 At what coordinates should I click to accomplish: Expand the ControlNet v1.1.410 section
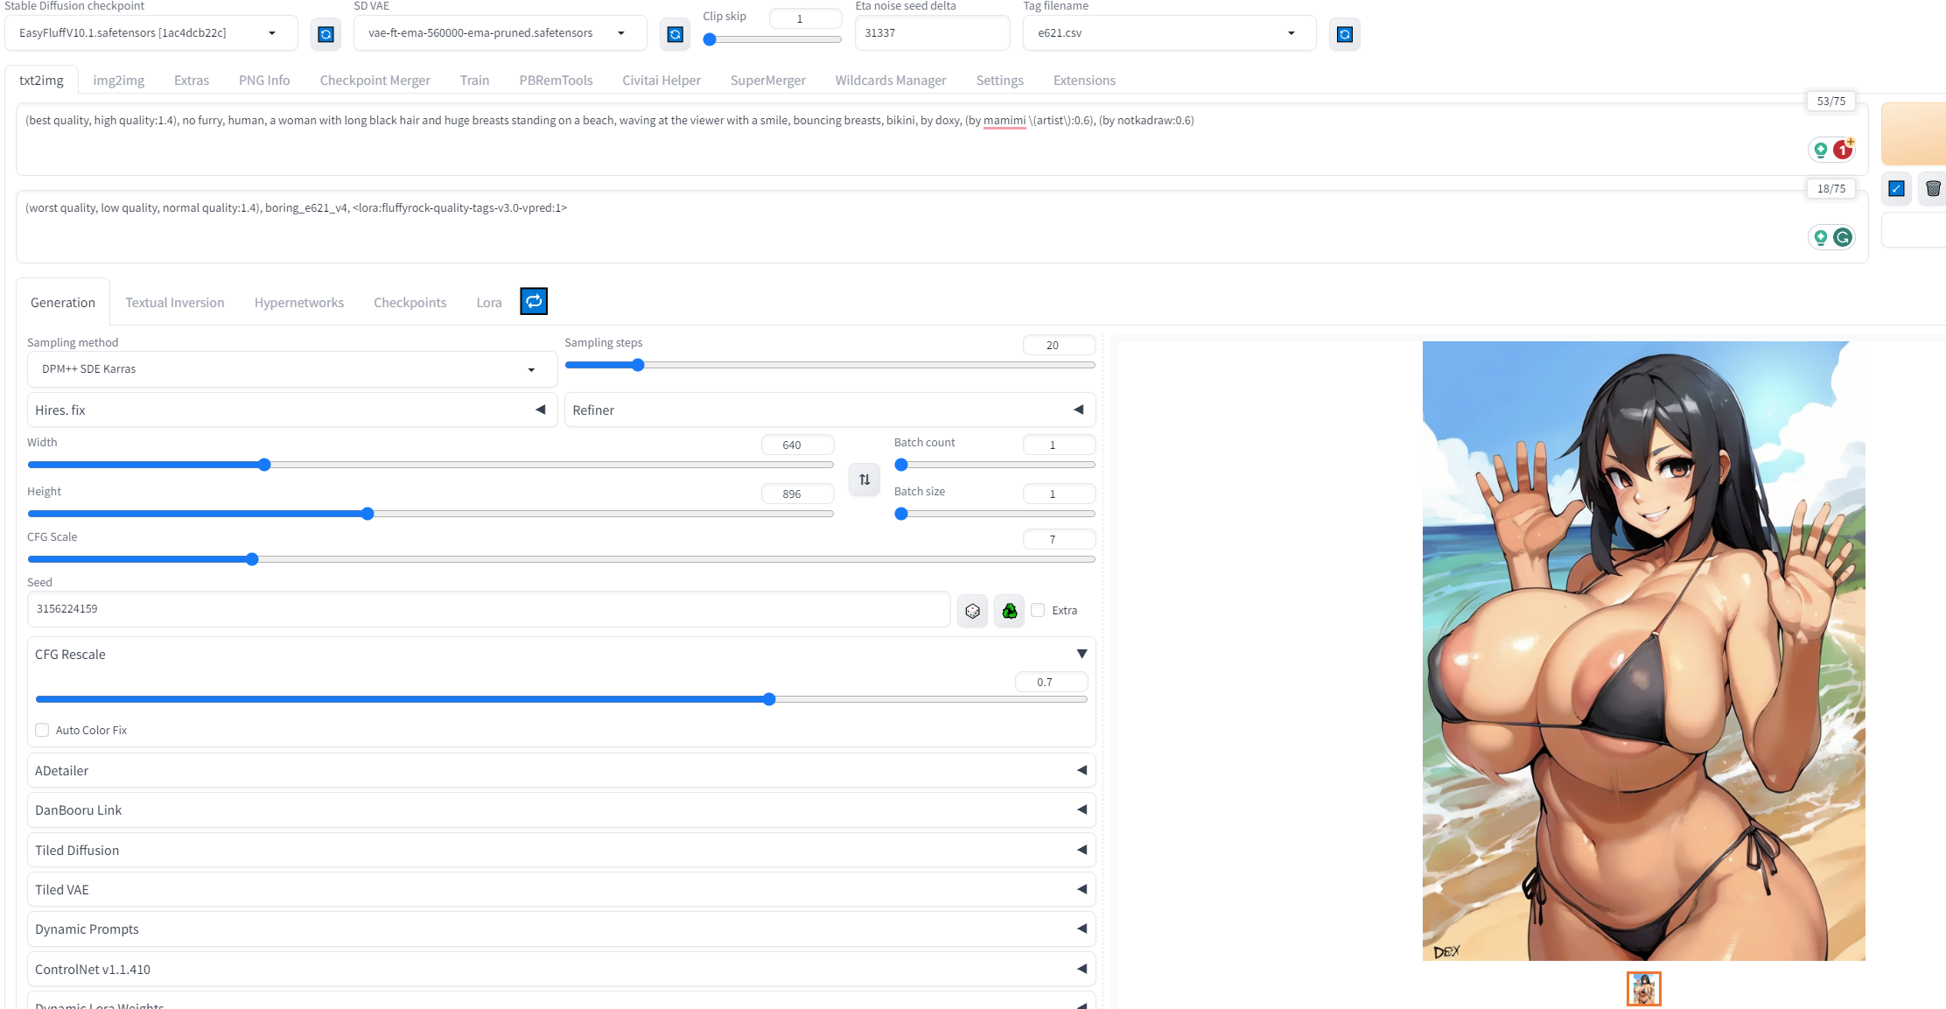(x=562, y=969)
